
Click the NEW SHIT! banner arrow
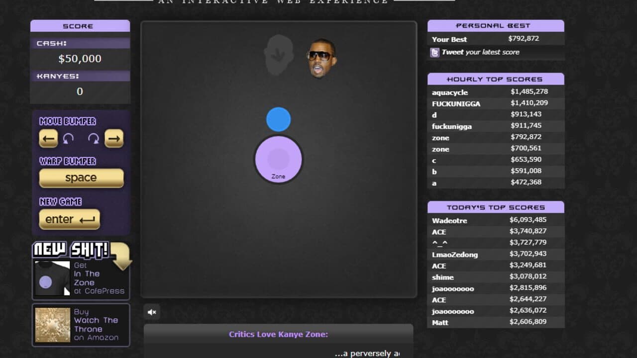pos(121,257)
